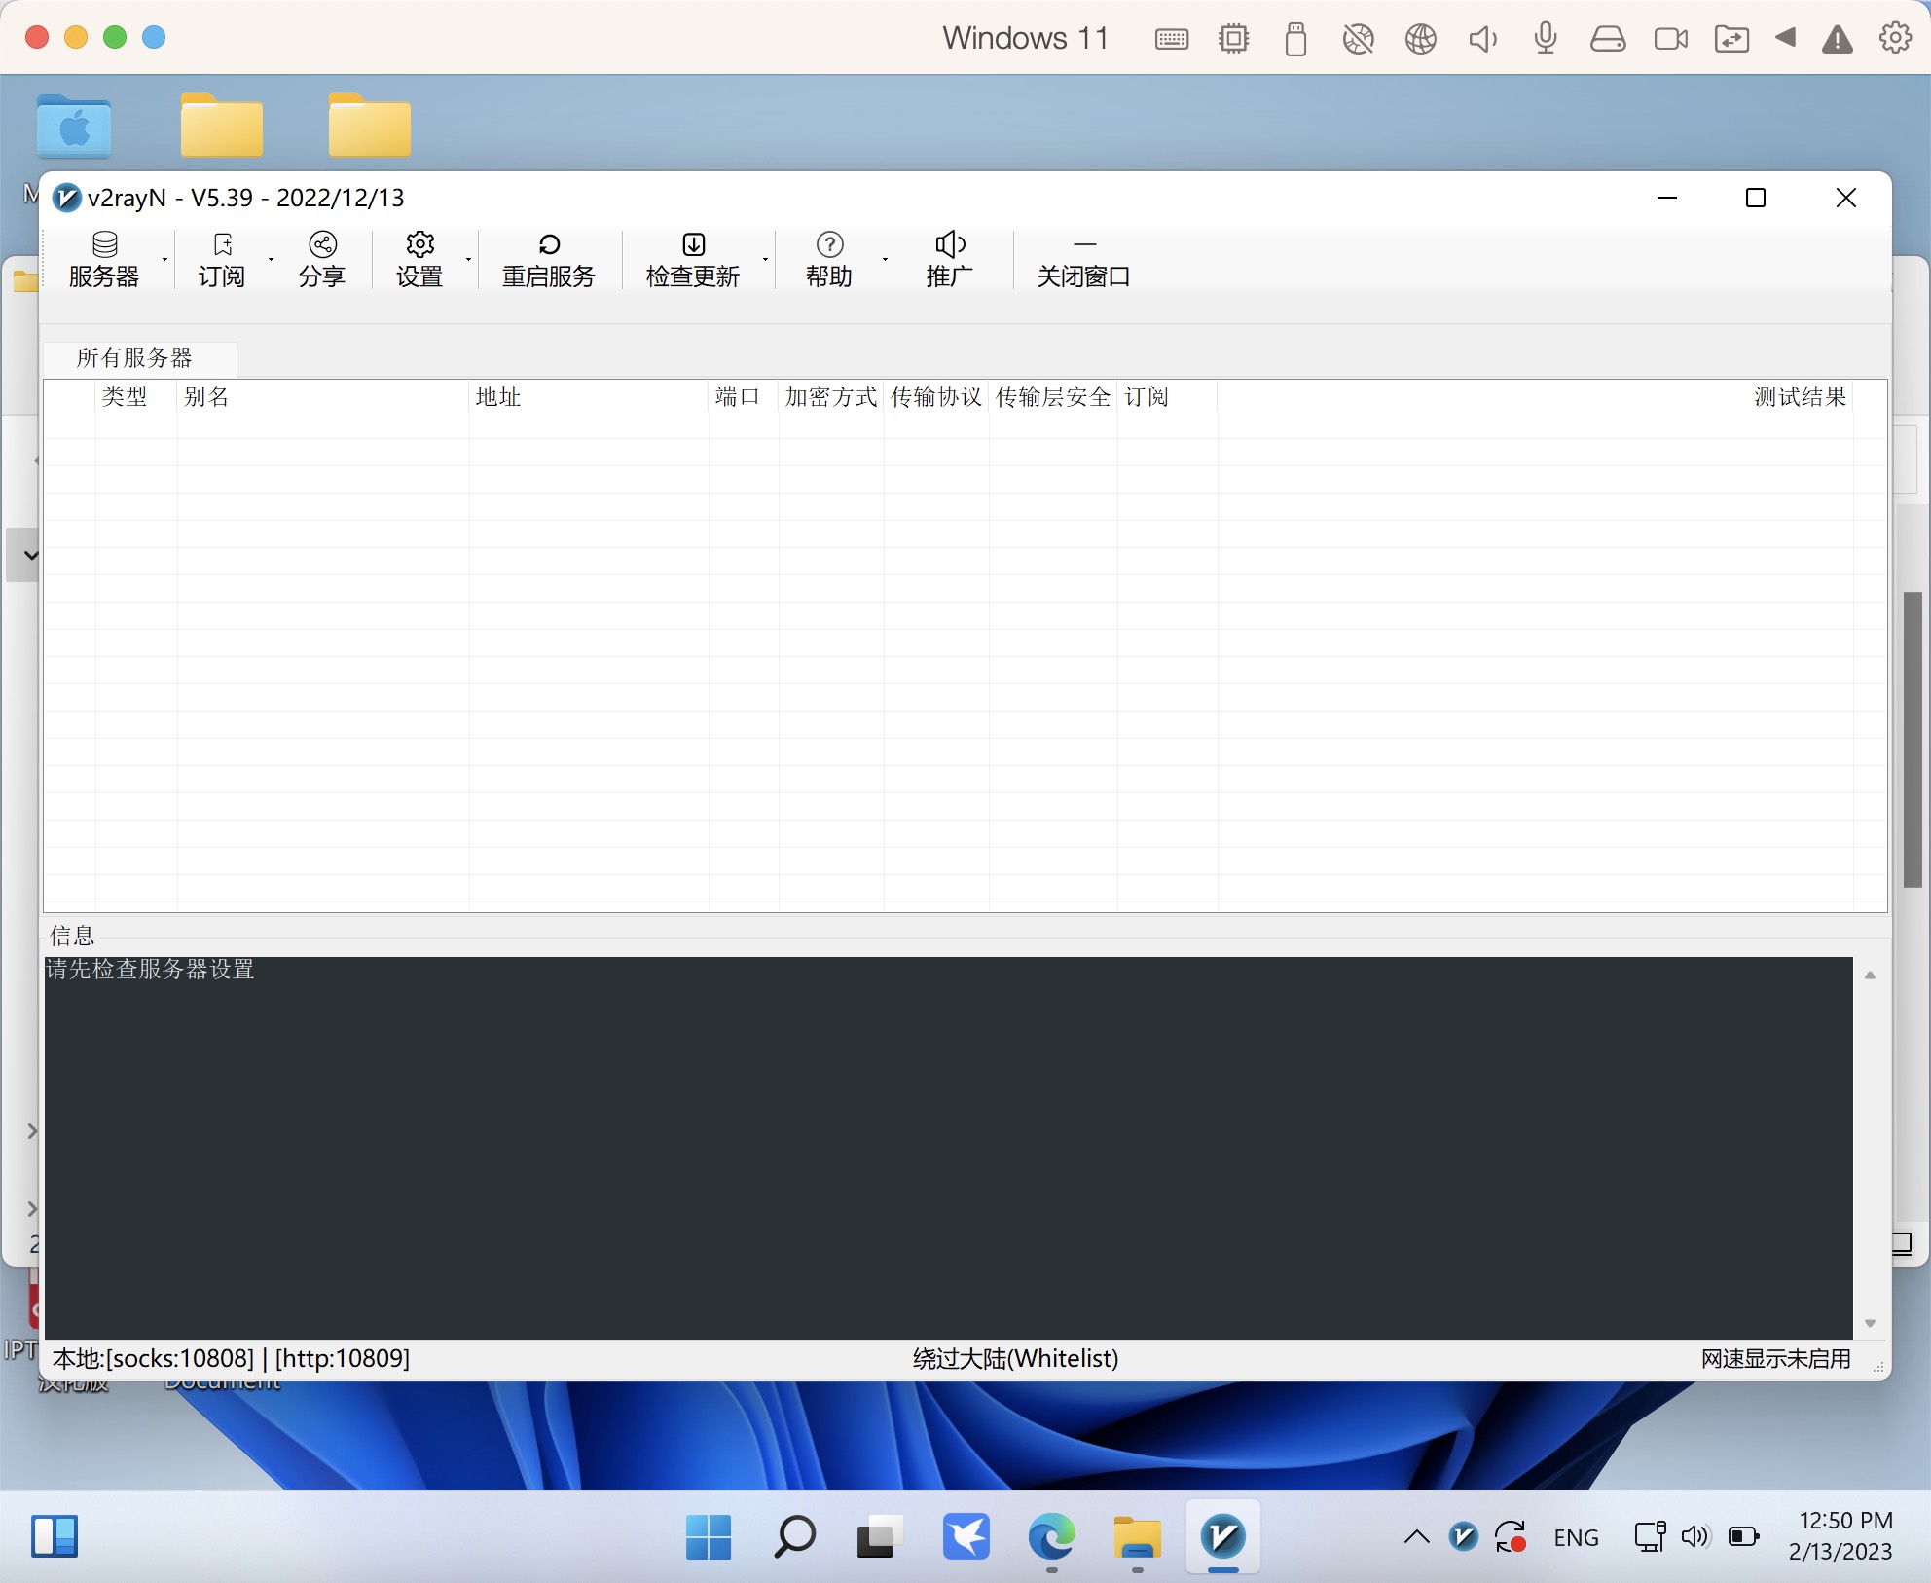Click v2rayN icon in system tray

[1463, 1537]
